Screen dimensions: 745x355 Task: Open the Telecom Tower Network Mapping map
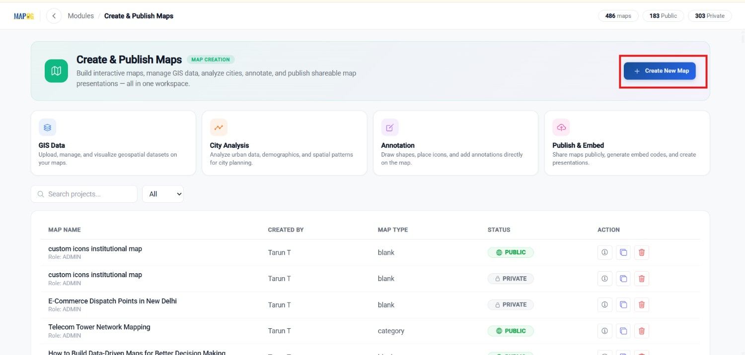[99, 327]
